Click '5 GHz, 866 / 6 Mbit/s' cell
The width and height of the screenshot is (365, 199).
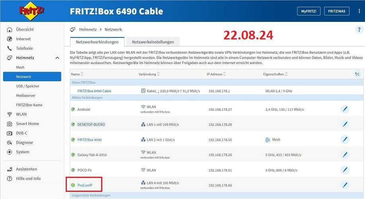tap(281, 170)
